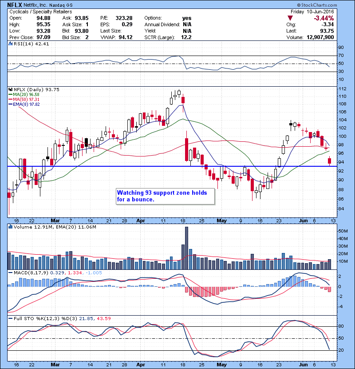Click the EMA(8) 97.82 legend entry
The width and height of the screenshot is (355, 369).
point(24,104)
